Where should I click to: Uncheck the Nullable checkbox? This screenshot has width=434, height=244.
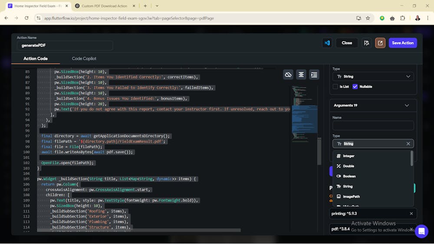(x=355, y=87)
